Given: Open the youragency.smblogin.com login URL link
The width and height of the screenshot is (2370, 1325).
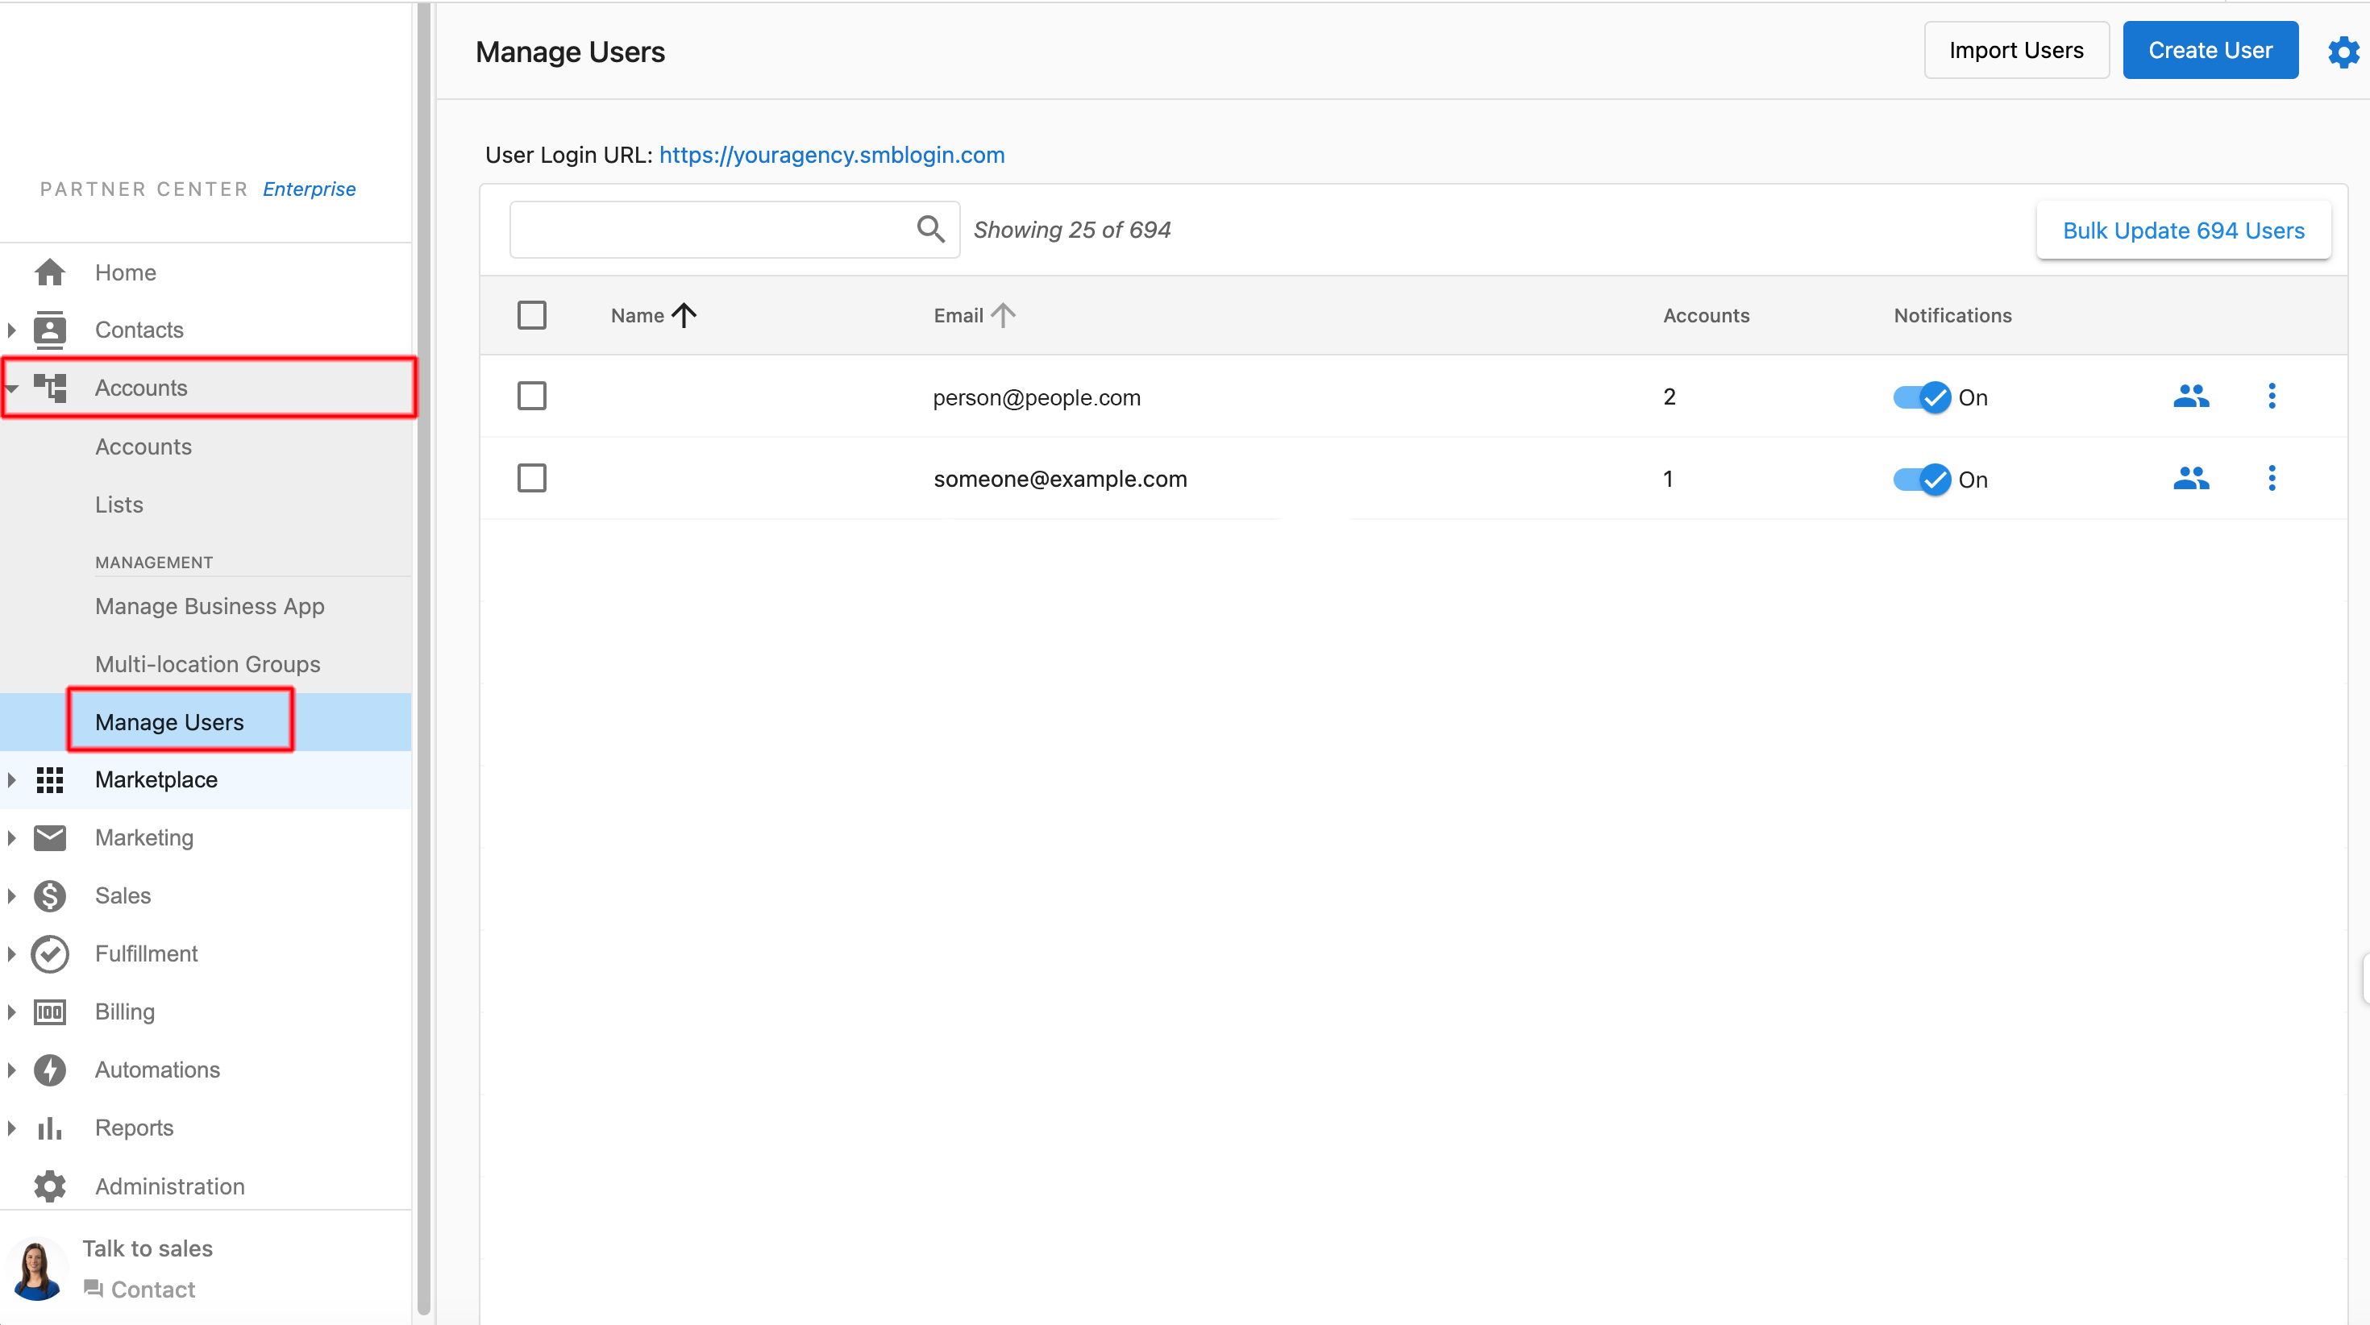Looking at the screenshot, I should pyautogui.click(x=832, y=155).
